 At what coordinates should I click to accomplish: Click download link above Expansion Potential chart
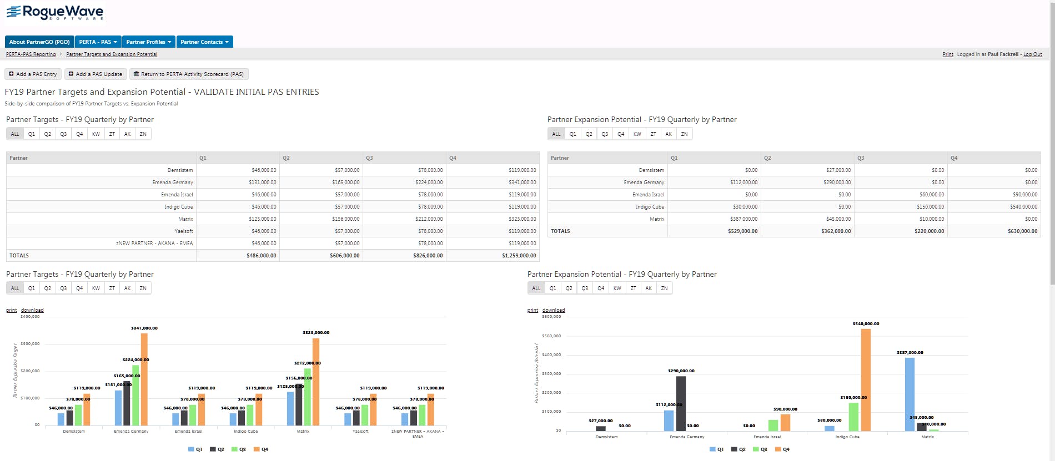tap(554, 310)
